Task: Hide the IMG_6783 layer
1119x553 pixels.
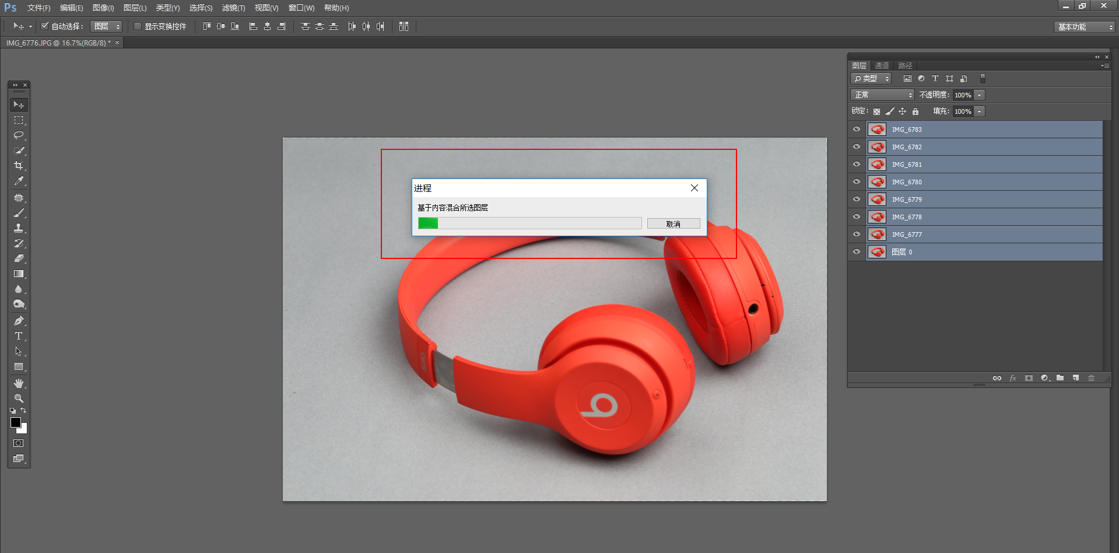Action: pyautogui.click(x=857, y=129)
